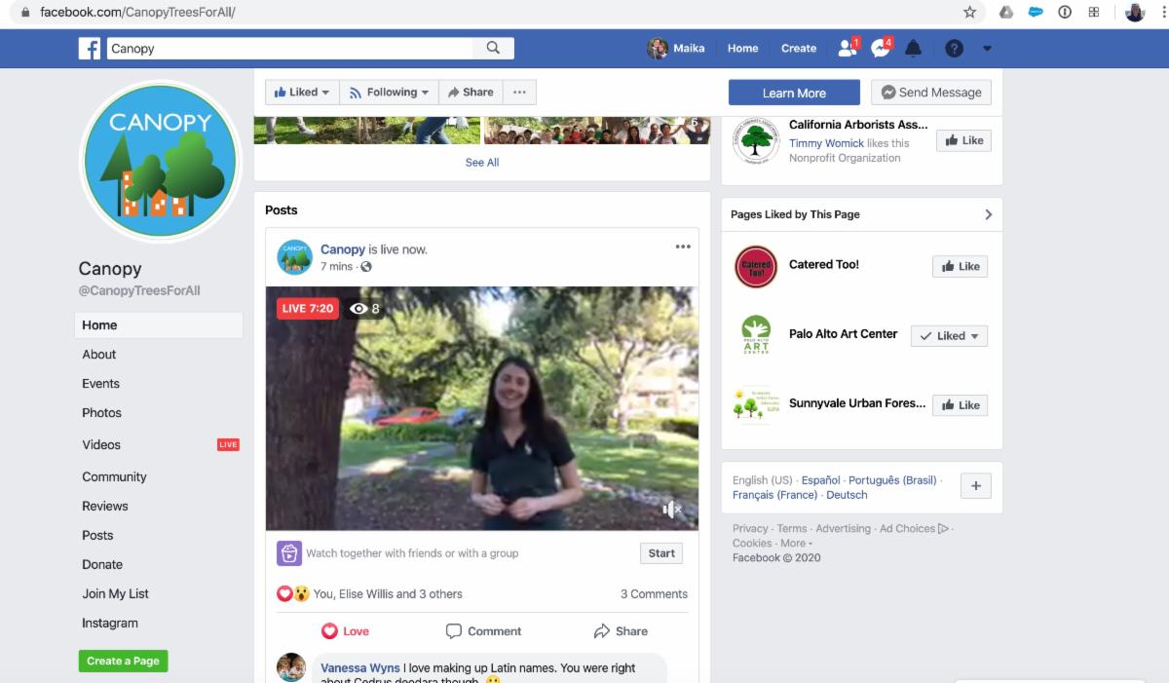Click Home in top navigation
Image resolution: width=1169 pixels, height=683 pixels.
742,49
